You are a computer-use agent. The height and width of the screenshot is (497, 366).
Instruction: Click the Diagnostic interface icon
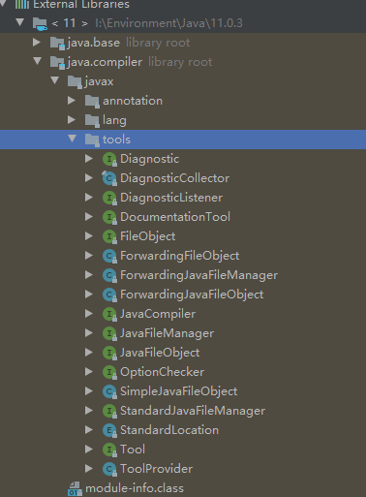[109, 159]
